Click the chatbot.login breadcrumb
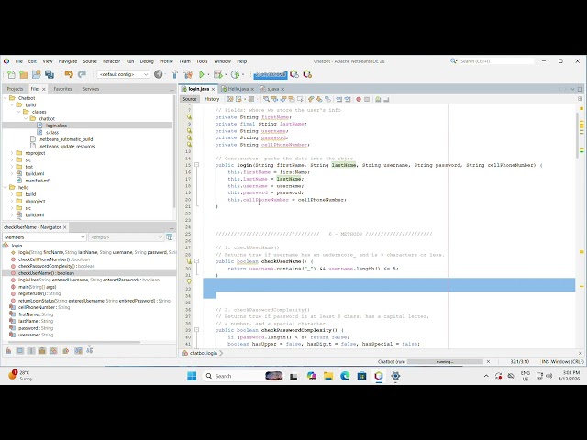The height and width of the screenshot is (440, 587). pyautogui.click(x=204, y=353)
